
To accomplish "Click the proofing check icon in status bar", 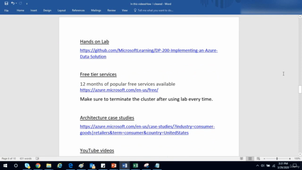I will click(x=37, y=159).
